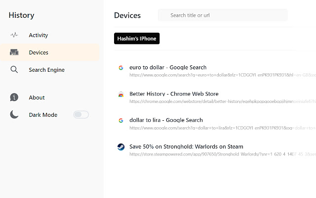Click the Steam favicon beside Stronghold entry

point(120,147)
